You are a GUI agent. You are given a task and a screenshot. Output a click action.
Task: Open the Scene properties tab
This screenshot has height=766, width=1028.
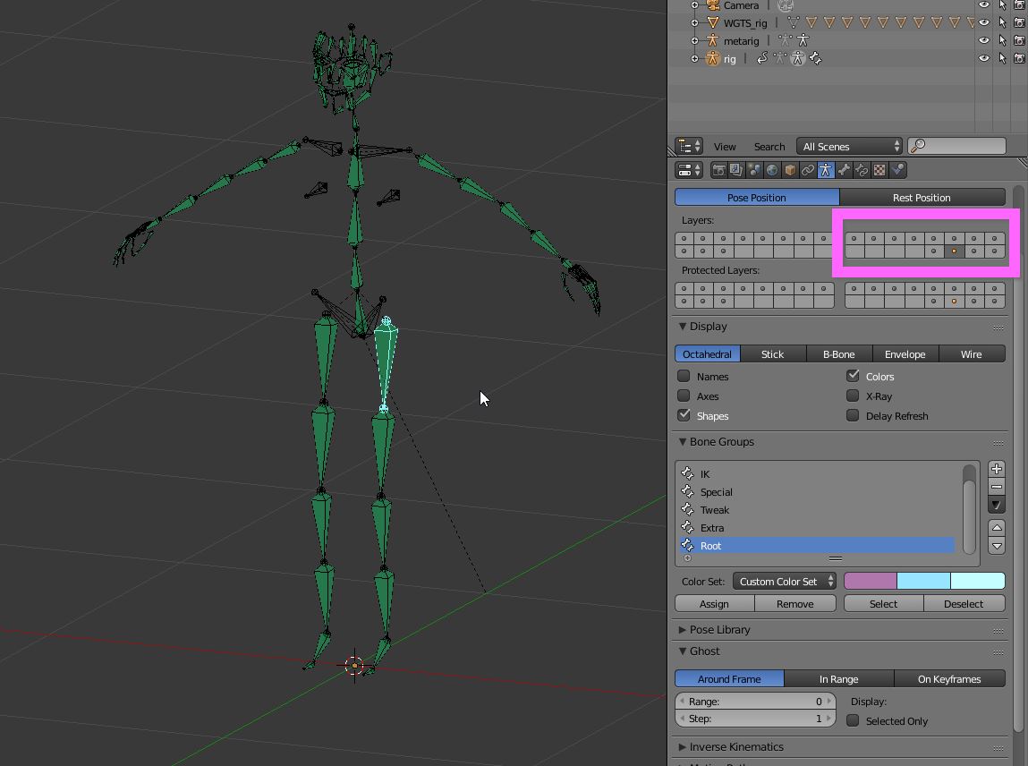click(754, 169)
